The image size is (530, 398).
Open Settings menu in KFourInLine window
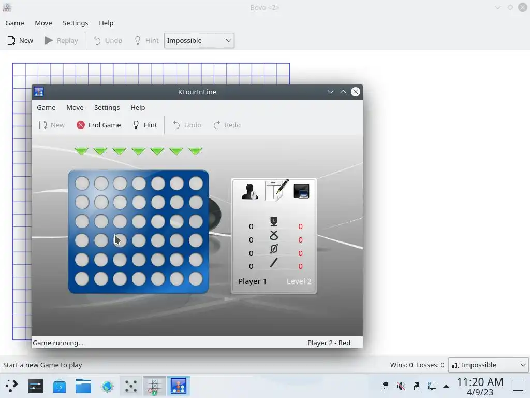pos(107,107)
